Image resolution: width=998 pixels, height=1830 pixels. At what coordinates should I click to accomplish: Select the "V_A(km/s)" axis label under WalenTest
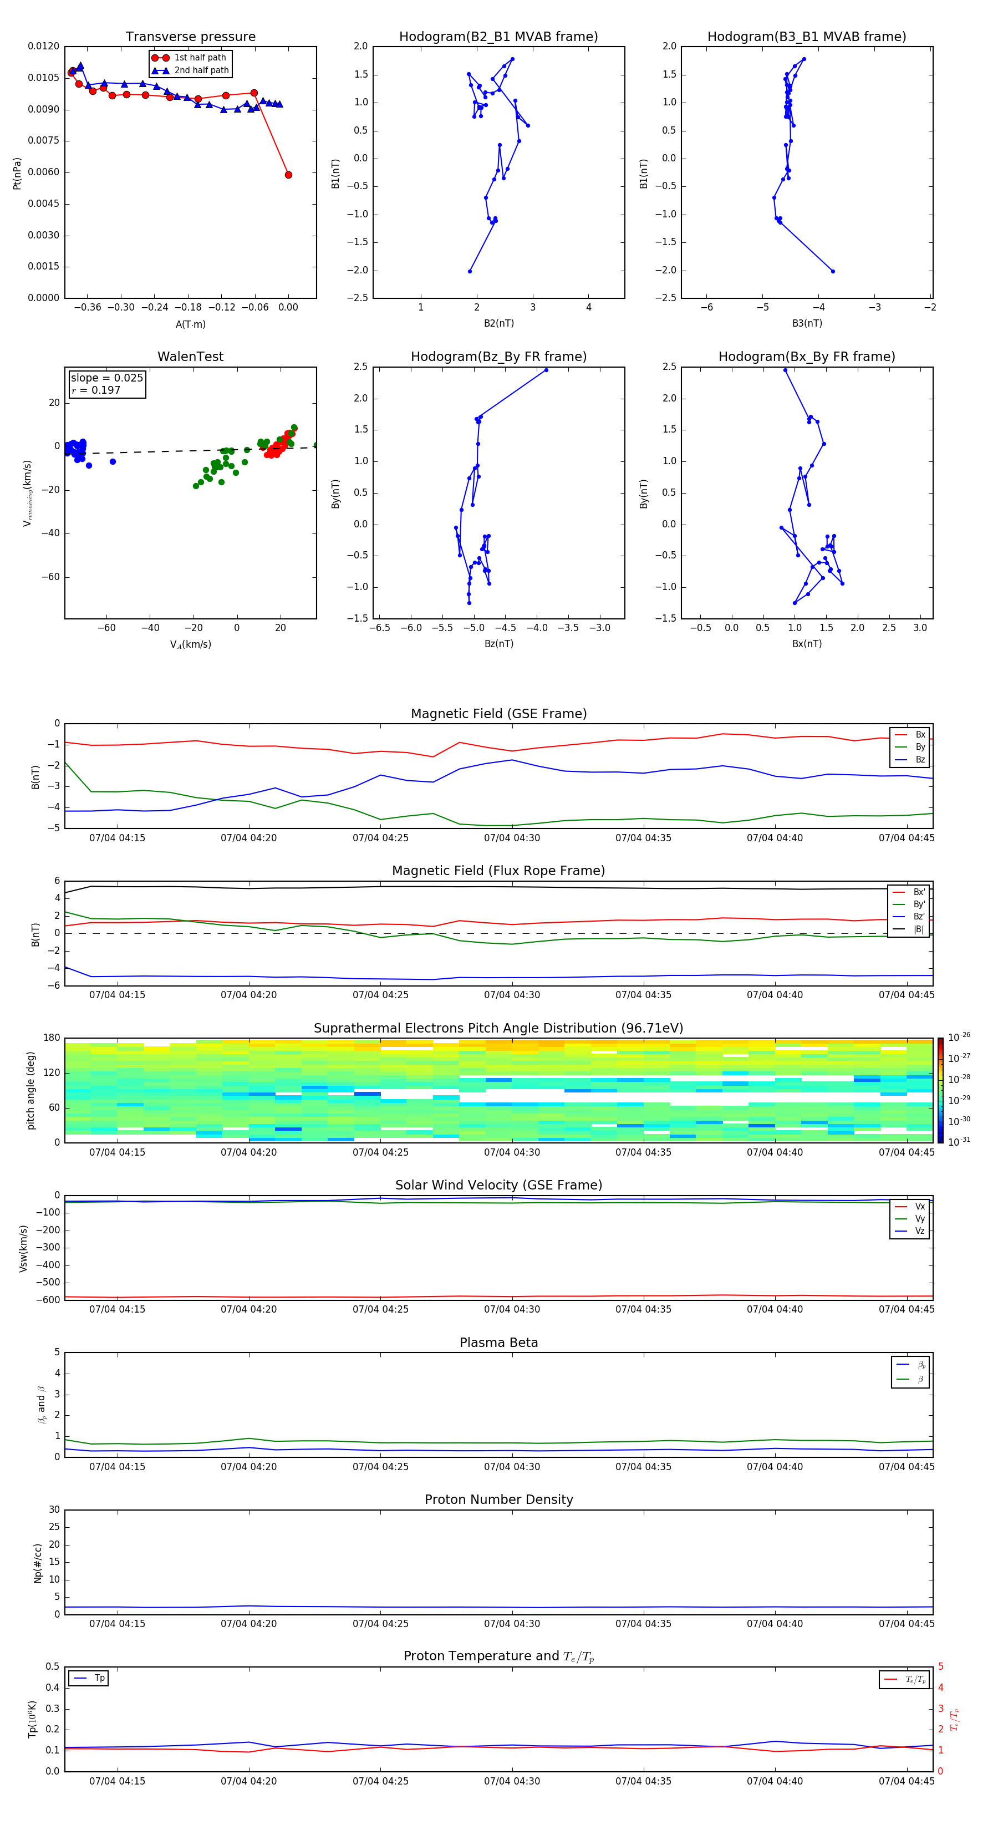tap(190, 644)
